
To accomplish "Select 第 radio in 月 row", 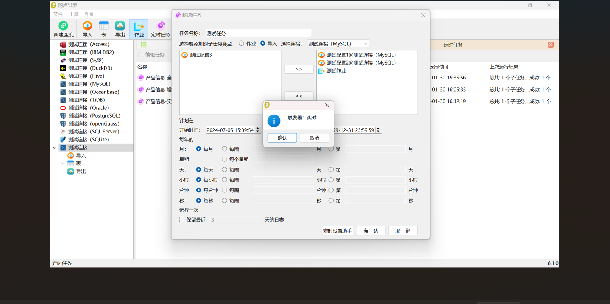I will (331, 149).
